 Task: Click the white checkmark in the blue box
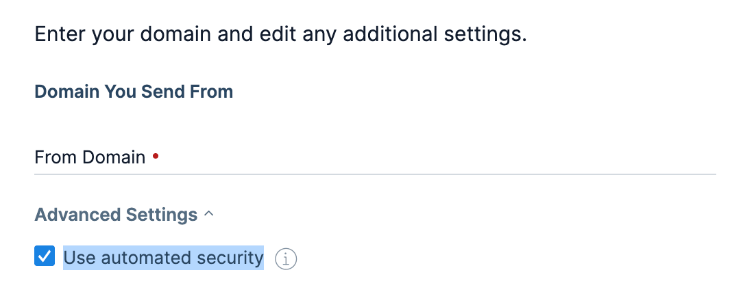click(x=45, y=257)
